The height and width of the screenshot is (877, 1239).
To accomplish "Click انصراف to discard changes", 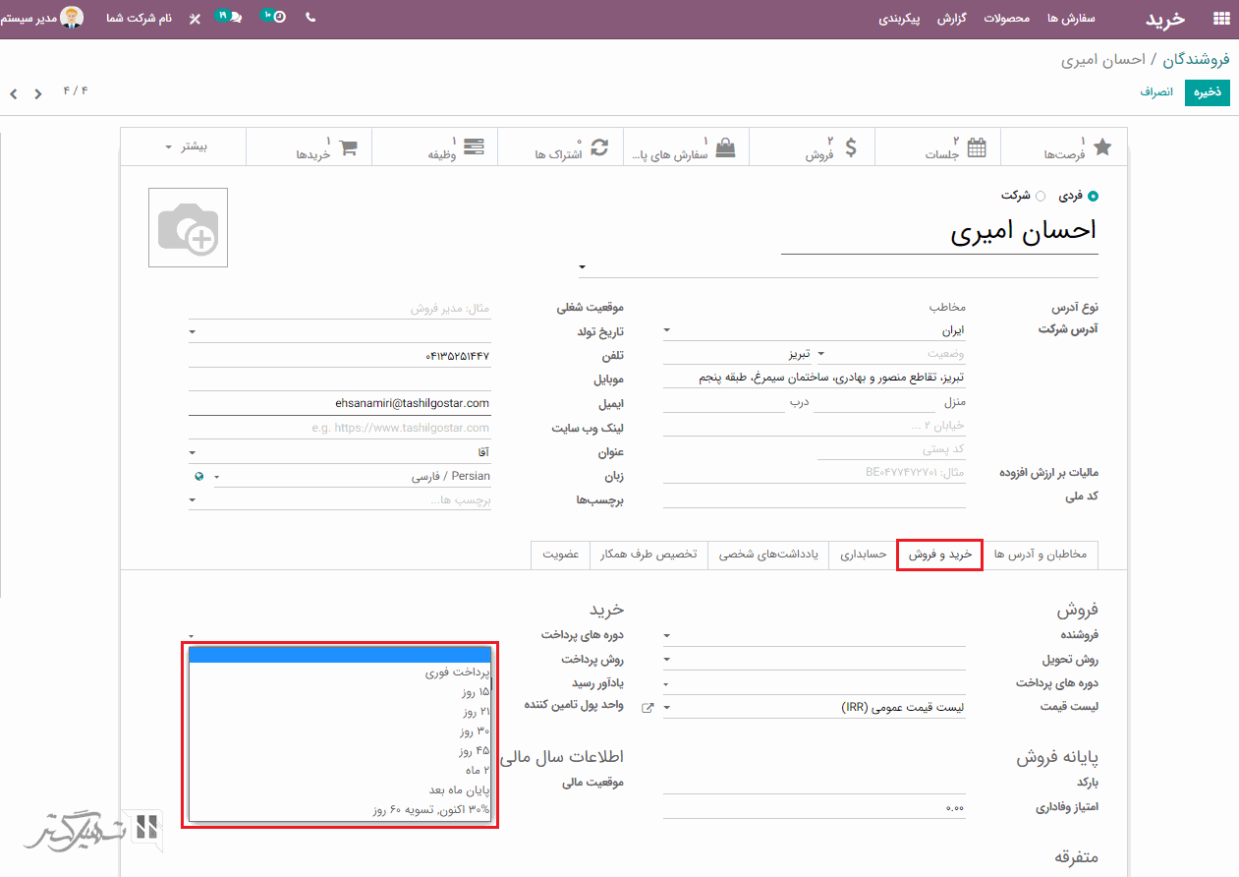I will [x=1155, y=91].
